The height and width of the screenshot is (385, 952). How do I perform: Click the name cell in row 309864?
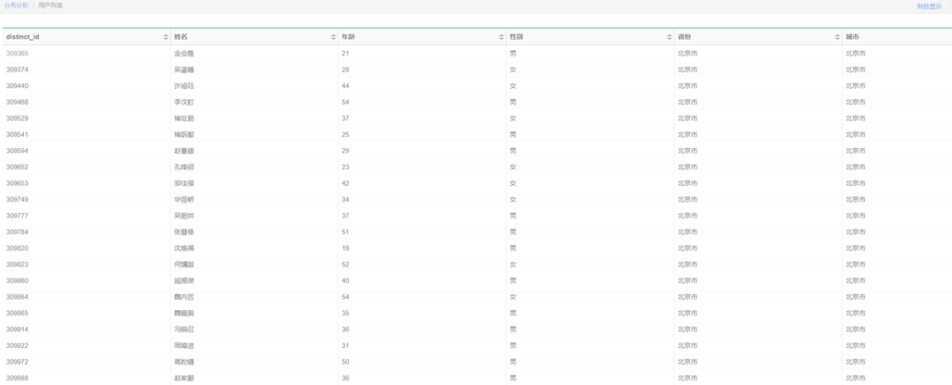pyautogui.click(x=184, y=297)
